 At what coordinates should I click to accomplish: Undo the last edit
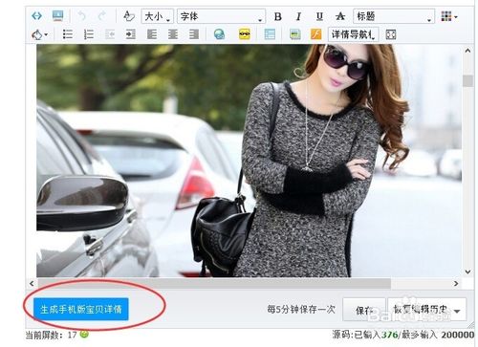(82, 16)
